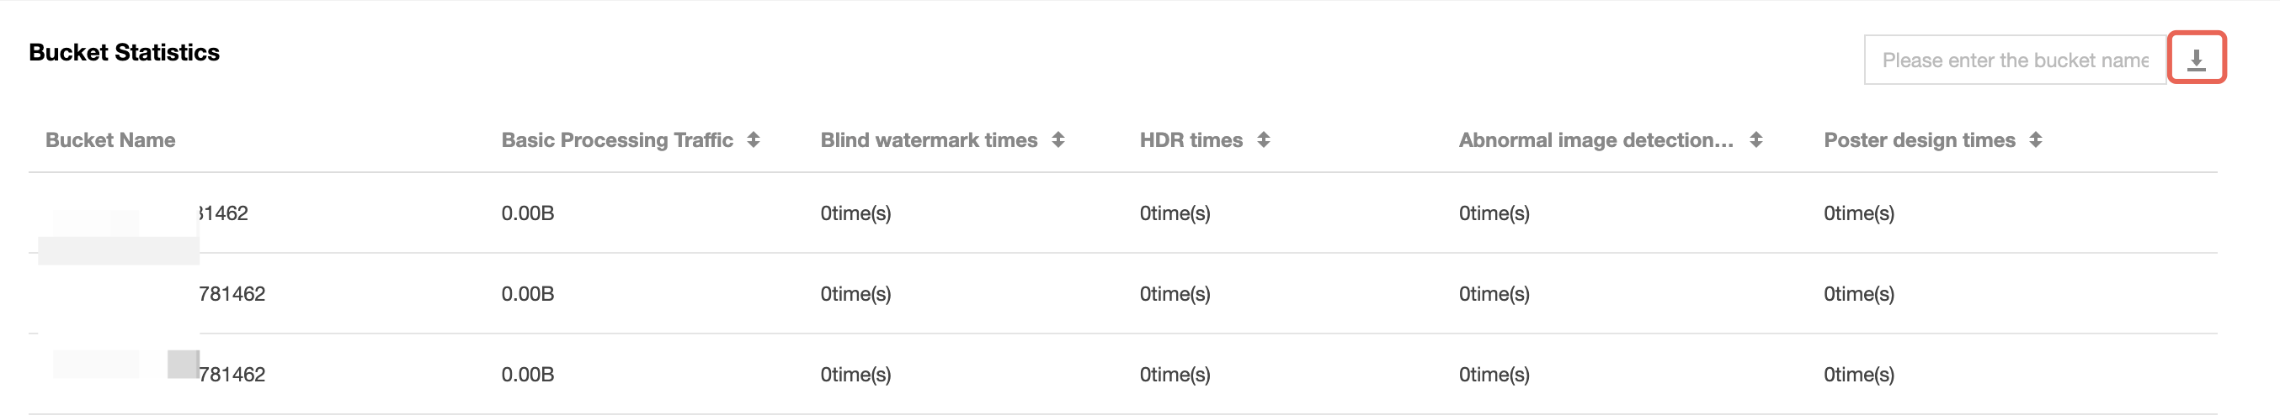
Task: Open the third row's bucket name
Action: 231,375
